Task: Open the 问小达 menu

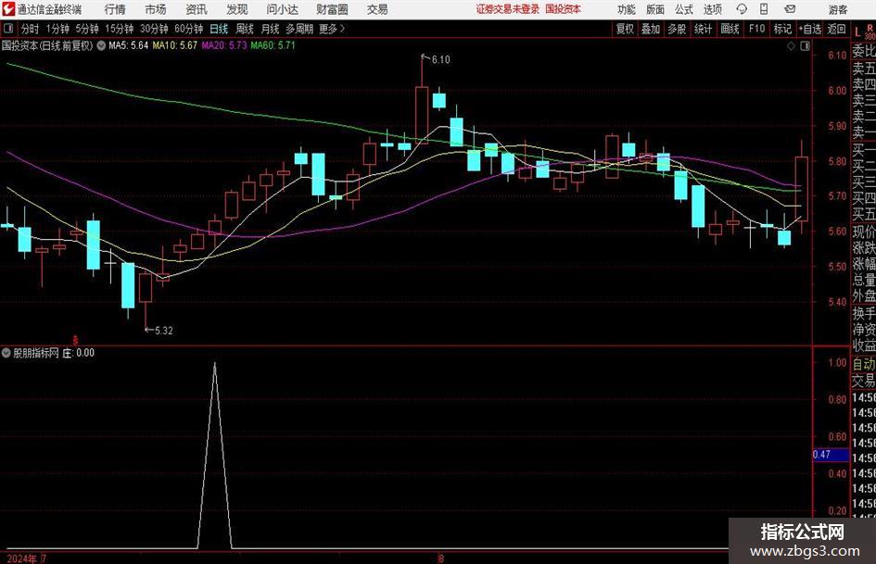Action: tap(282, 9)
